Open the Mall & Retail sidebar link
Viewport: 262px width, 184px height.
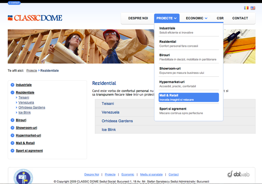click(x=25, y=143)
